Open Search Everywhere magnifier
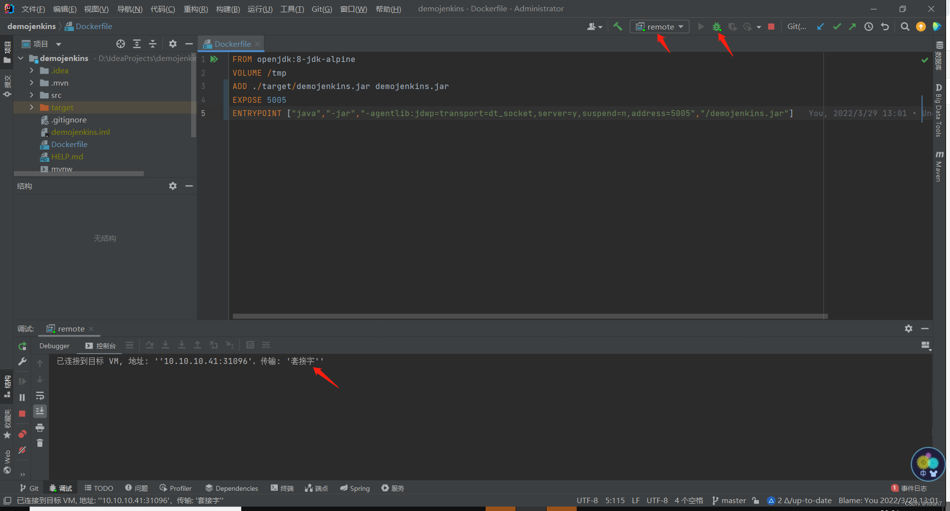The height and width of the screenshot is (511, 950). [x=905, y=27]
